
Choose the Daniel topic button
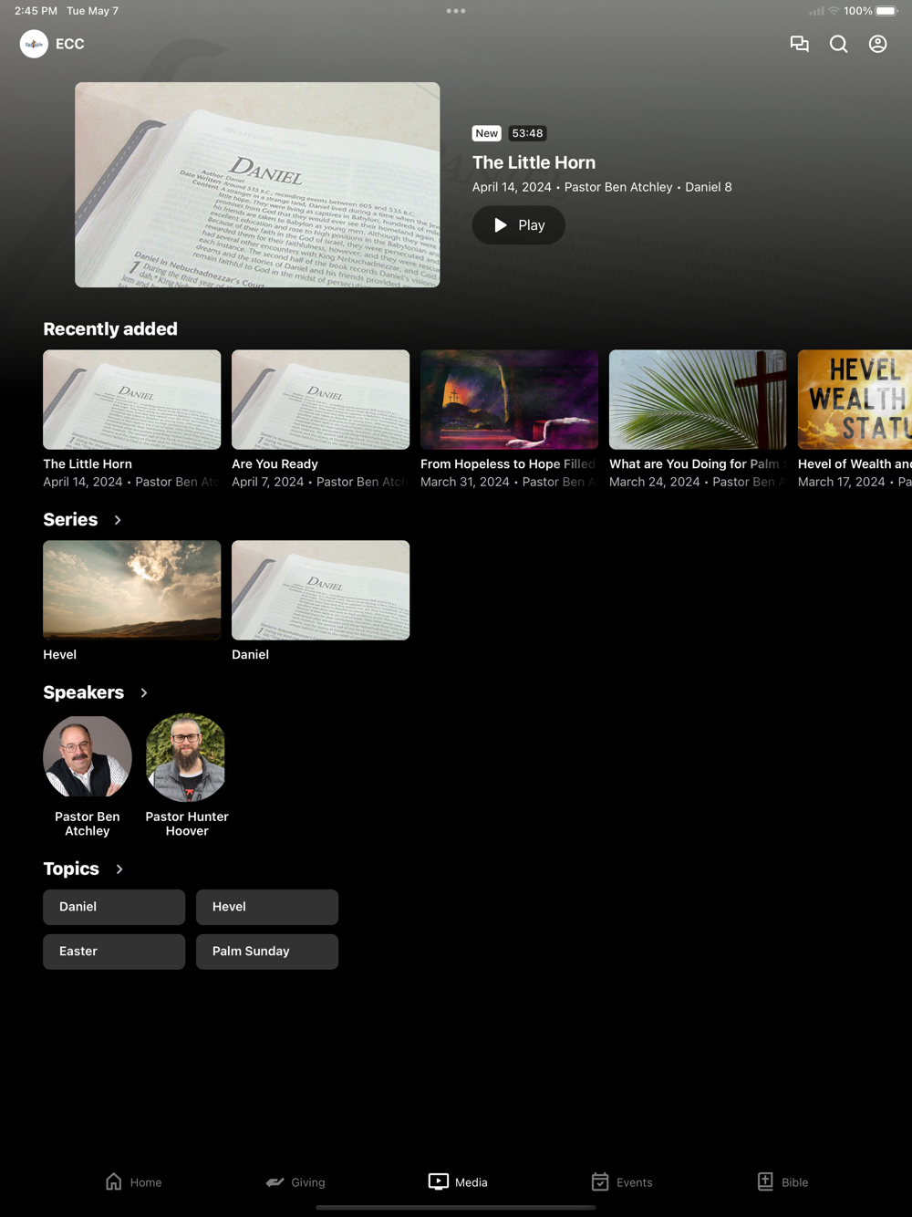pos(114,907)
